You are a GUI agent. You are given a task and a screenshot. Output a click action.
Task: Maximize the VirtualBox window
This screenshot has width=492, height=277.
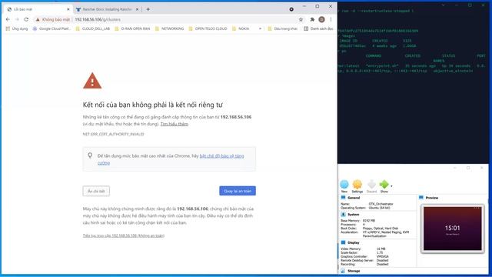point(468,168)
